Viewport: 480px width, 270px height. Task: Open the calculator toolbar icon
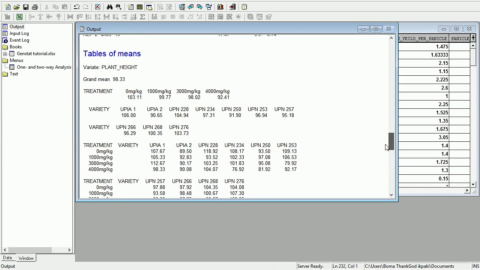(x=139, y=7)
